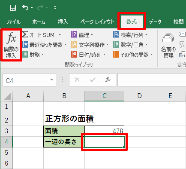Open the 論理 functions menu
The width and height of the screenshot is (186, 169).
click(82, 35)
